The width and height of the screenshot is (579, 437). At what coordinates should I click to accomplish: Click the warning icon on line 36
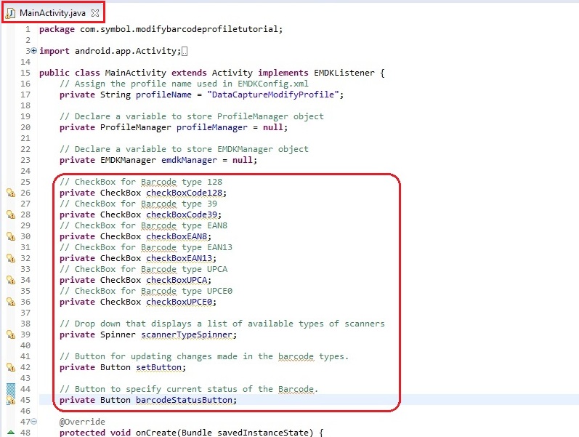click(x=11, y=302)
